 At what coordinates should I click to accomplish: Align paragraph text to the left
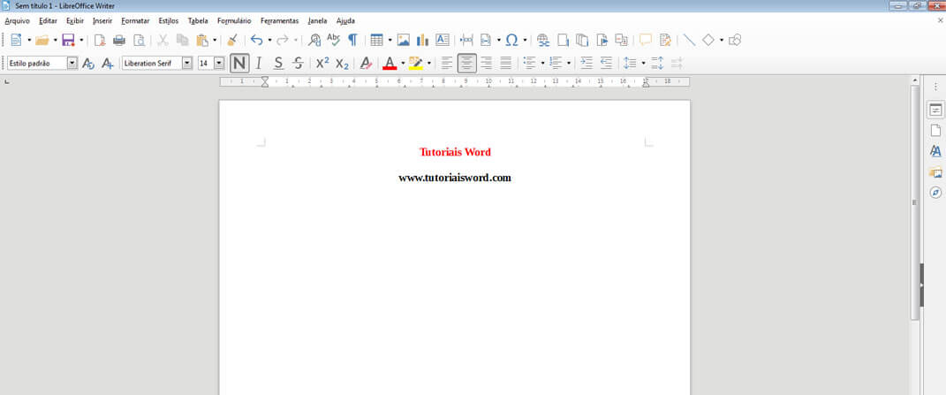pos(447,63)
